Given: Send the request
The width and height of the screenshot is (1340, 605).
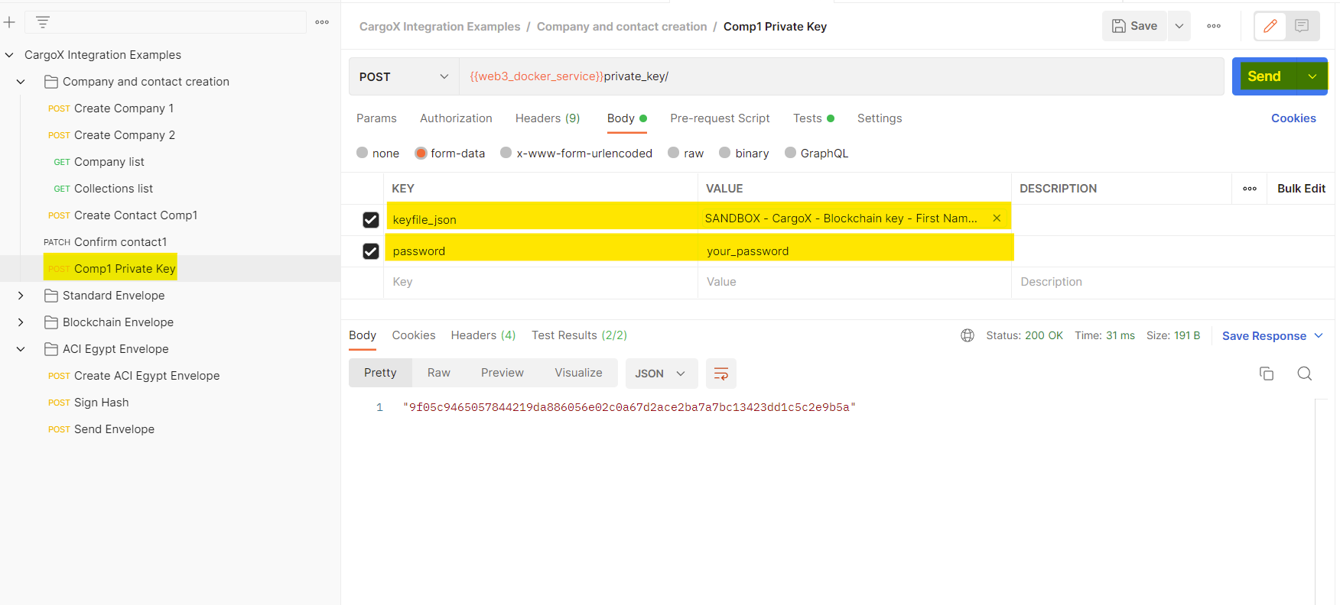Looking at the screenshot, I should 1264,76.
